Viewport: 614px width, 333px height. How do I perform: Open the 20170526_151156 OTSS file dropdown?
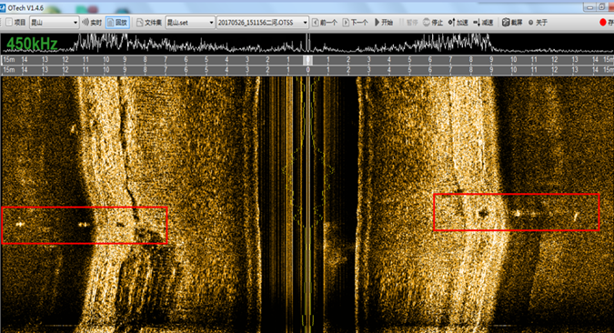click(x=262, y=23)
